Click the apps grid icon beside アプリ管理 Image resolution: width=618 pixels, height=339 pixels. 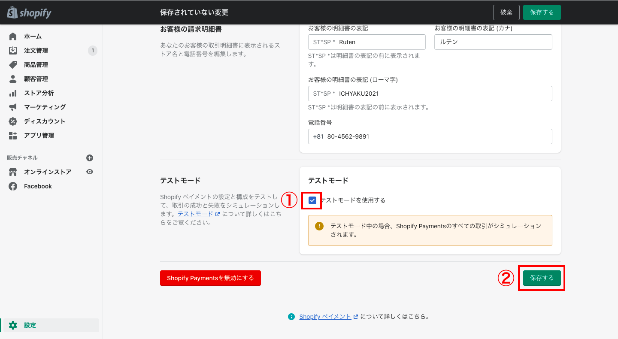[x=13, y=136]
